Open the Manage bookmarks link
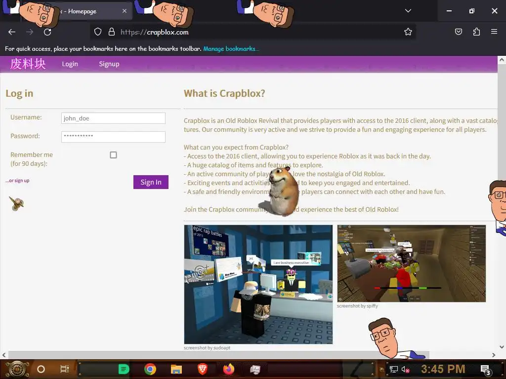 point(231,49)
